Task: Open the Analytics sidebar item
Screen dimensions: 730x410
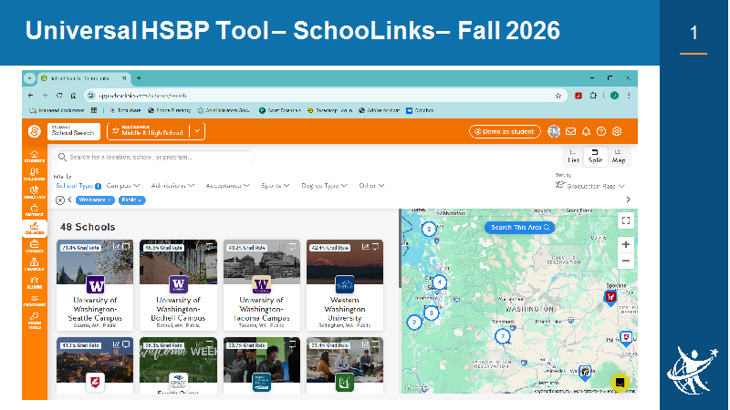Action: (x=35, y=192)
